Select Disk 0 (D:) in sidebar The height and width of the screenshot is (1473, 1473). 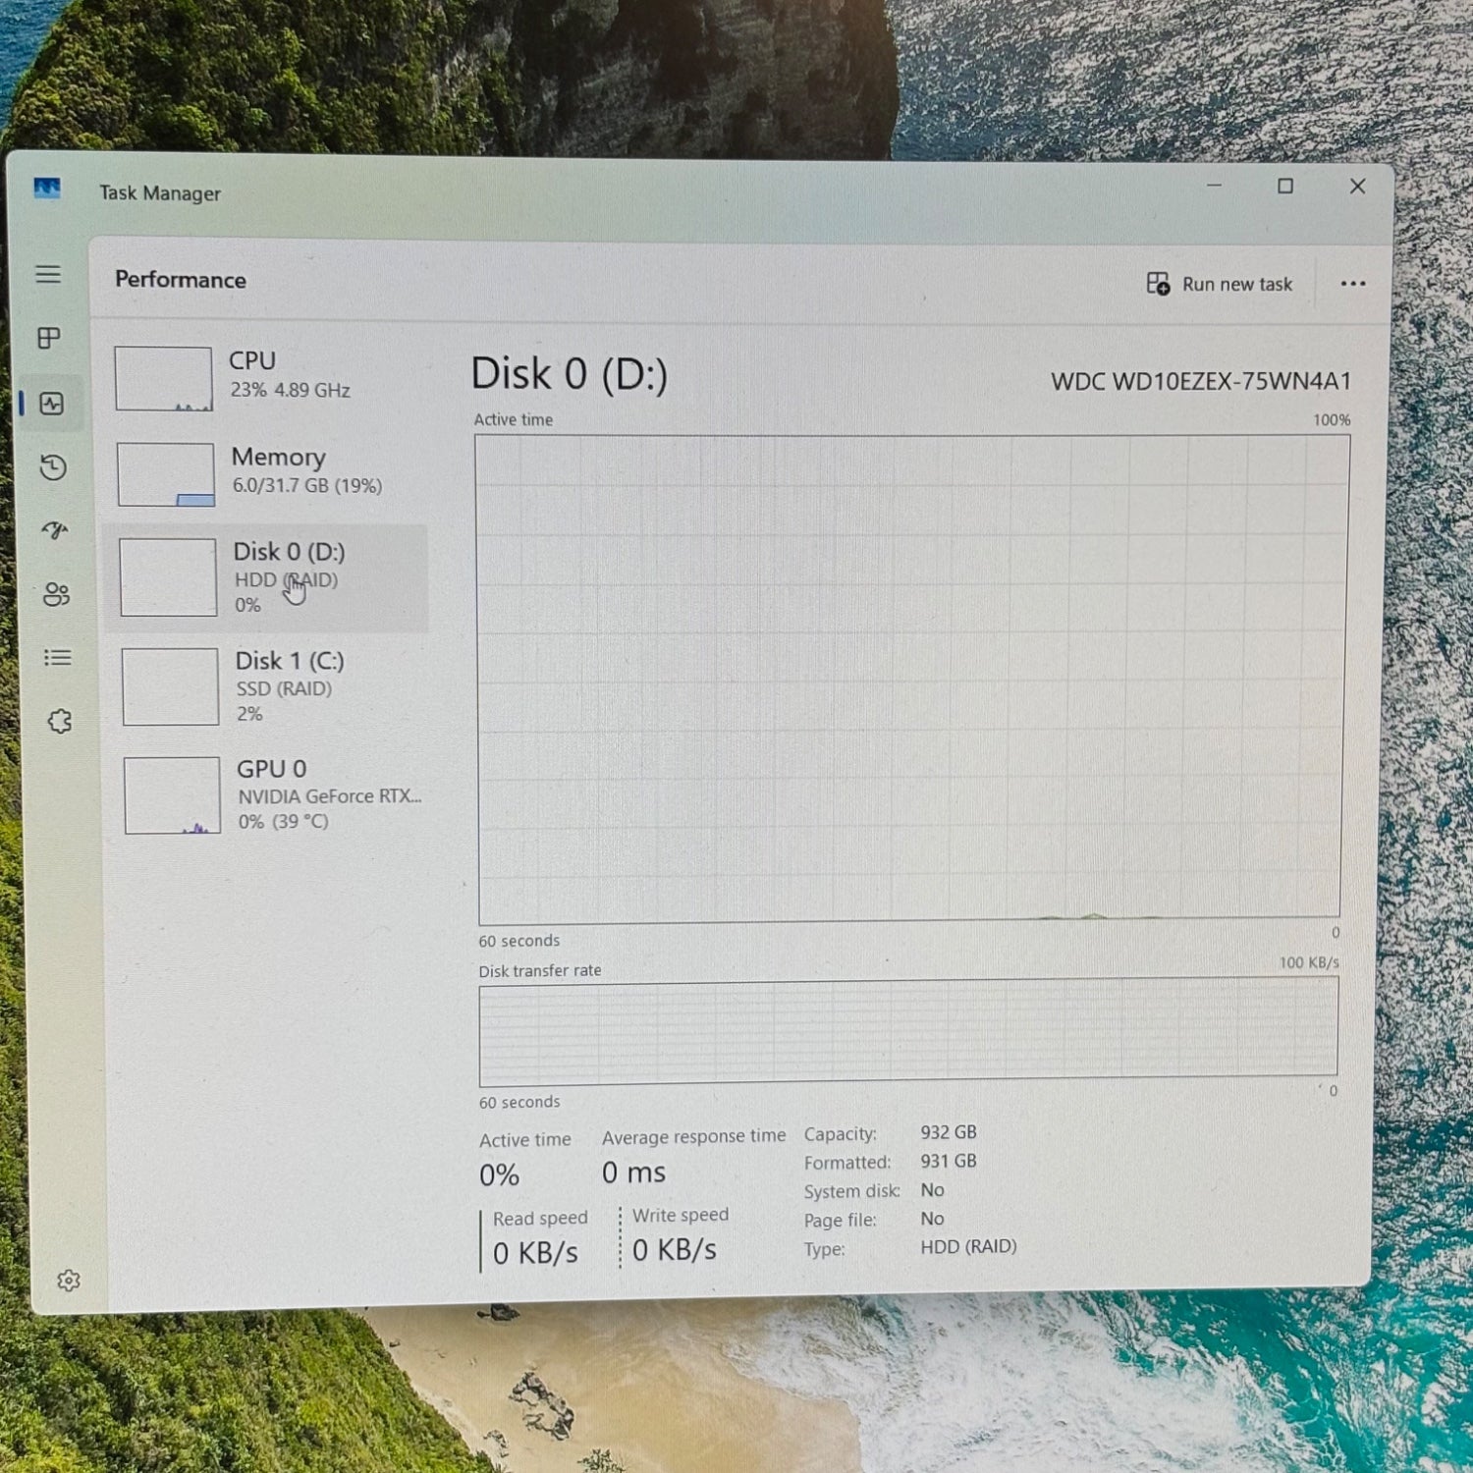(x=266, y=577)
